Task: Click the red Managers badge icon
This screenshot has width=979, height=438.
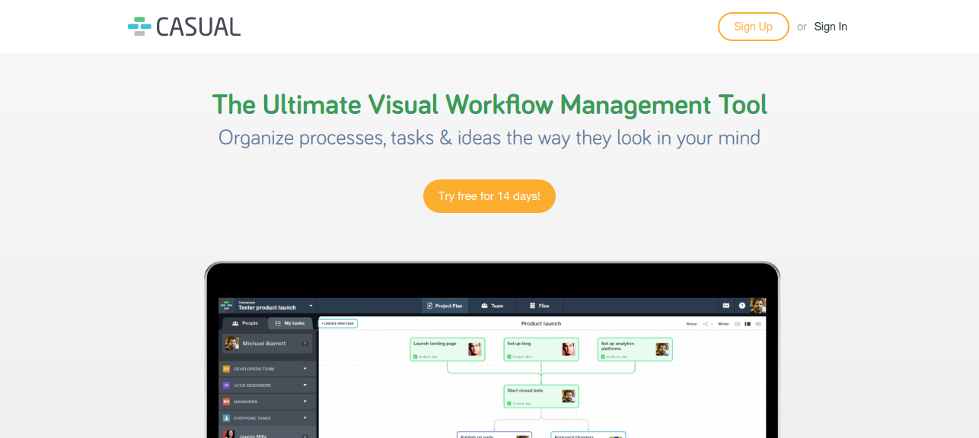Action: pyautogui.click(x=226, y=401)
